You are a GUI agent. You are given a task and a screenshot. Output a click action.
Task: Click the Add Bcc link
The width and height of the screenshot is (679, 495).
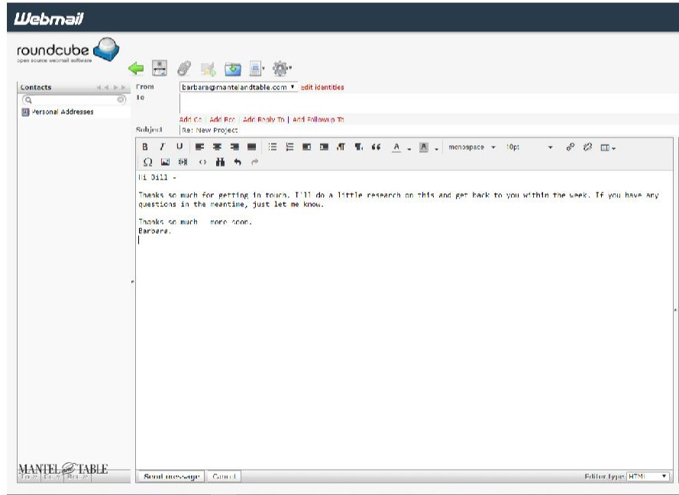(222, 119)
